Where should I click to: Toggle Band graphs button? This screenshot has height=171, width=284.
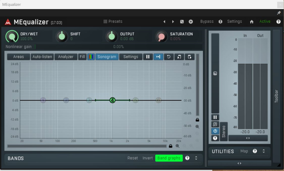tap(169, 158)
